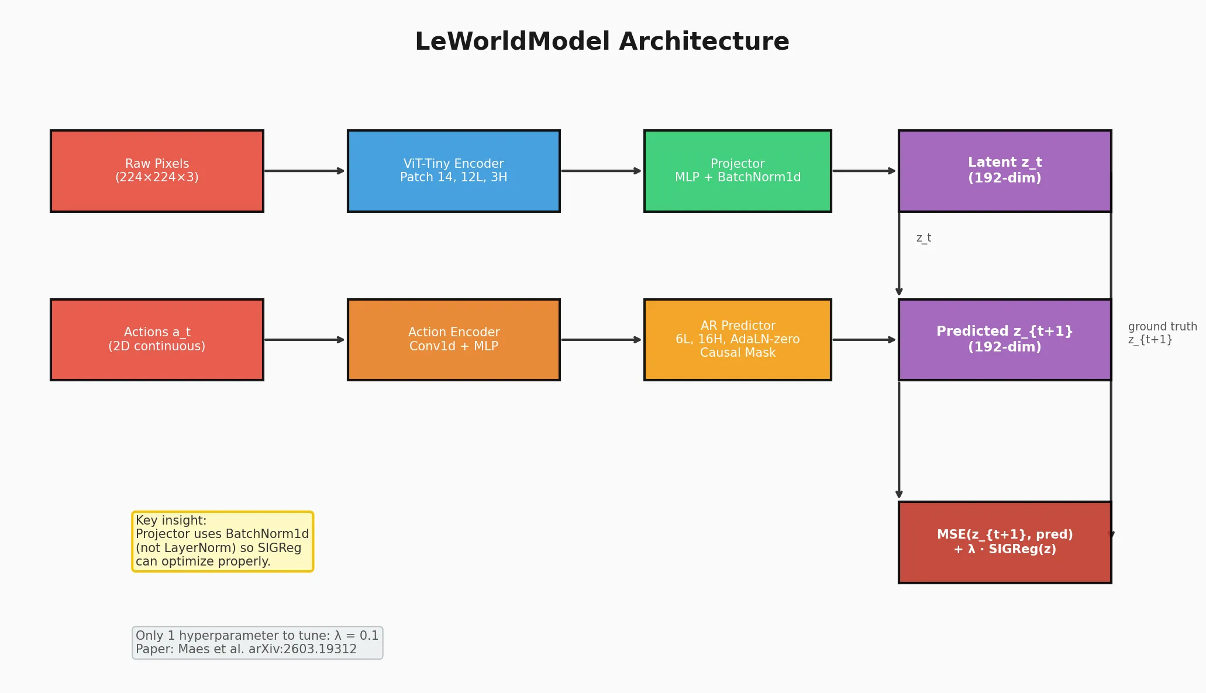The height and width of the screenshot is (693, 1206).
Task: Click the Projector MLP + BatchNorm1d box
Action: 738,171
